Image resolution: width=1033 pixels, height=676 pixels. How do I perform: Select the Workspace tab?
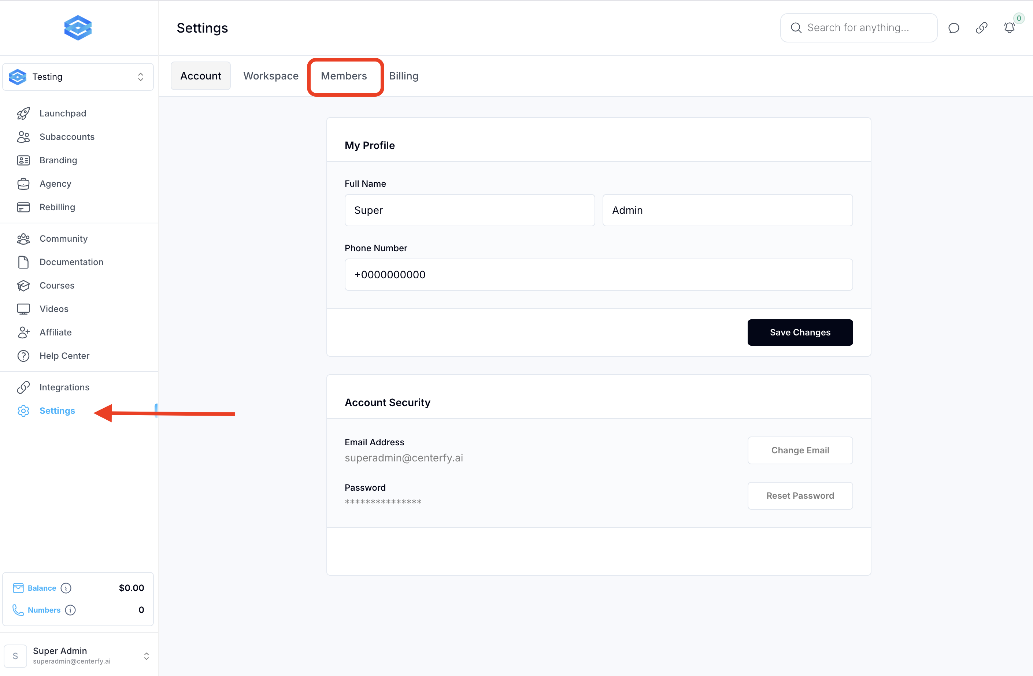pos(271,76)
